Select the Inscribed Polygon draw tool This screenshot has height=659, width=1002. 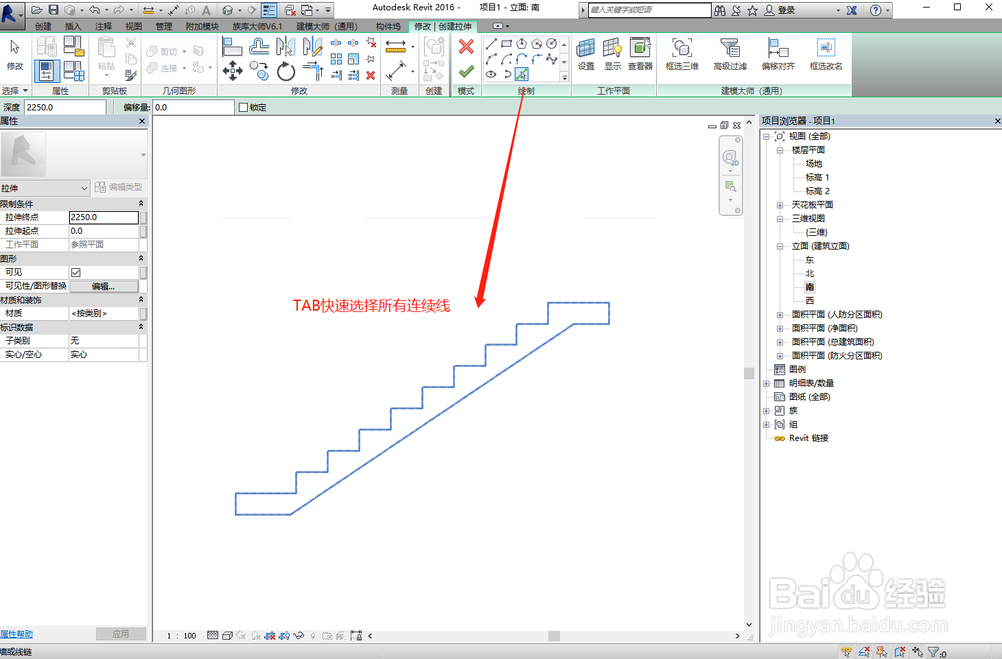522,44
